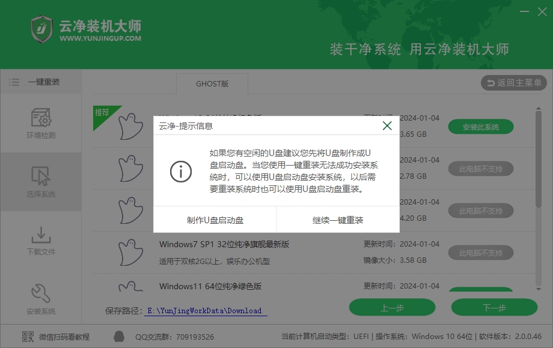Close the 云净提示信息 dialog
553x348 pixels.
(387, 125)
